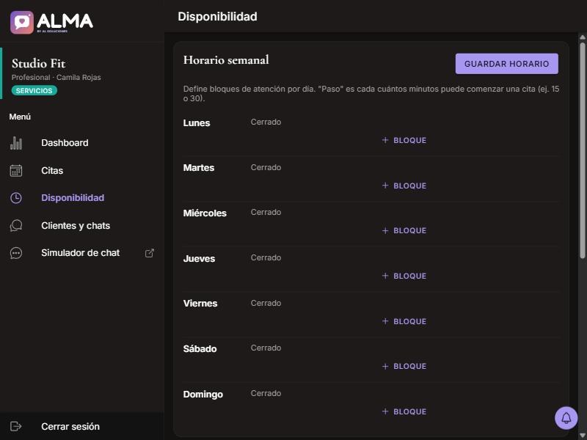
Task: Click Cerrado status next to Sábado
Action: (266, 348)
